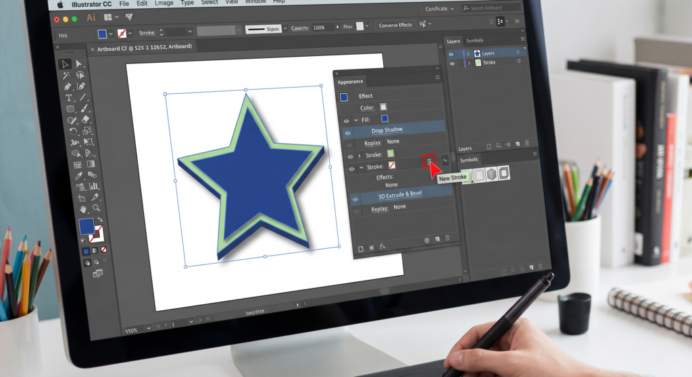Click the Stroke label in control bar
The width and height of the screenshot is (692, 377).
[x=147, y=32]
